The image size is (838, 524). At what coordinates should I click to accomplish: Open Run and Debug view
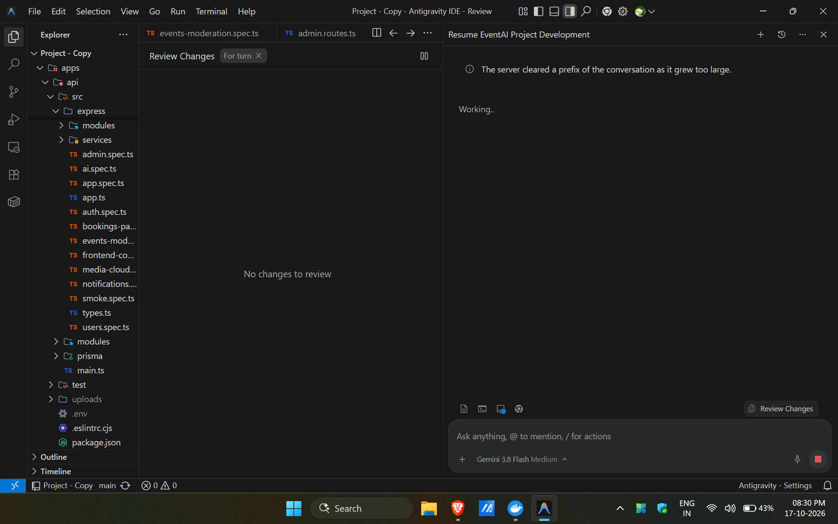[x=14, y=119]
